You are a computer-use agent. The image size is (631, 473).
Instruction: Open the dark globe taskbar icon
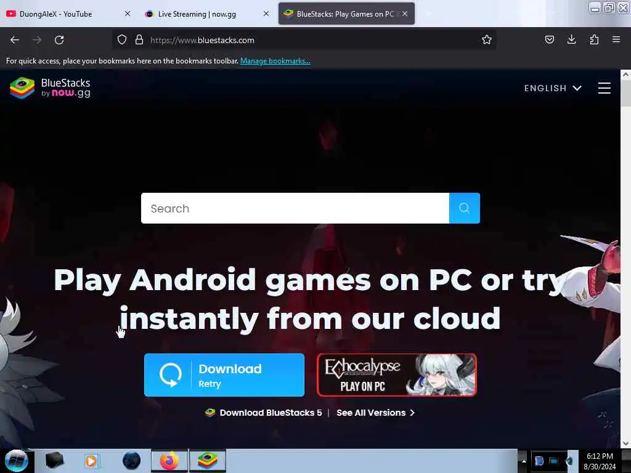click(131, 461)
